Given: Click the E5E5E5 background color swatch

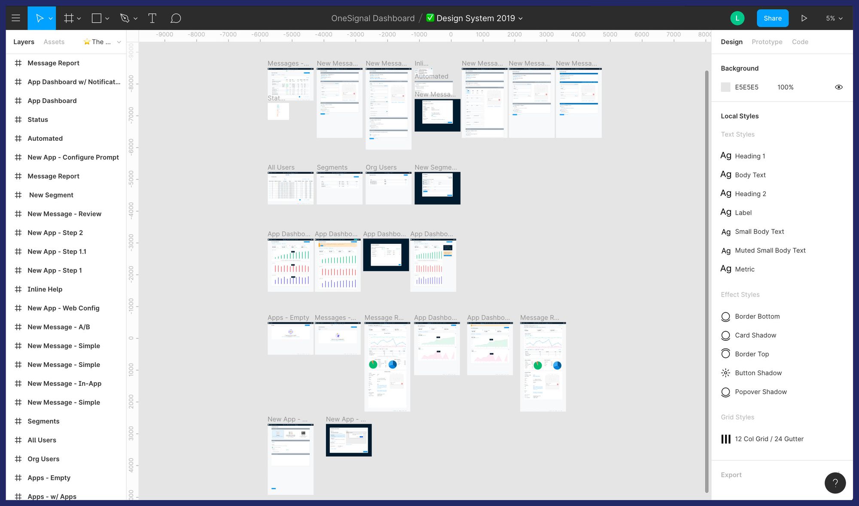Looking at the screenshot, I should coord(726,87).
